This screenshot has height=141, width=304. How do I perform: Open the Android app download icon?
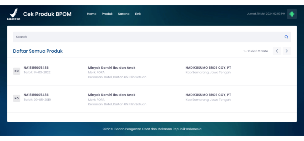pos(292,14)
